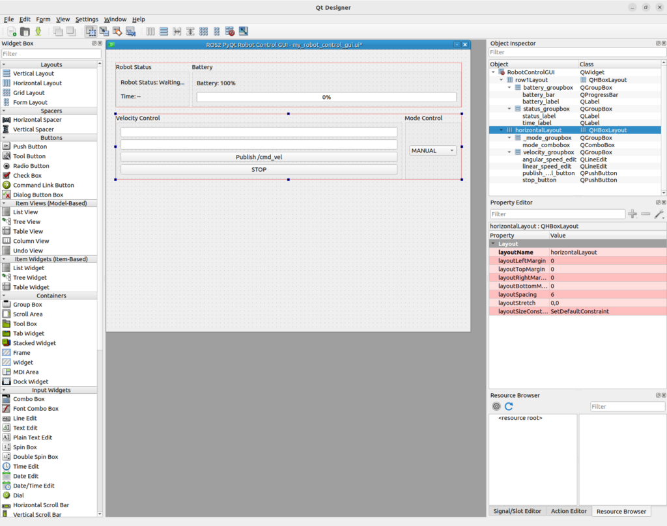
Task: Select Radio Button widget in Widget Box
Action: tap(31, 166)
